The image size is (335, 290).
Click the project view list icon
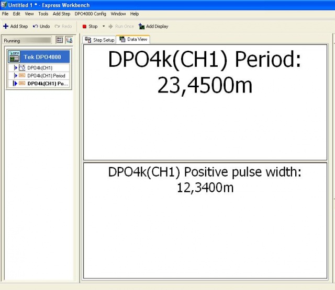[x=59, y=40]
